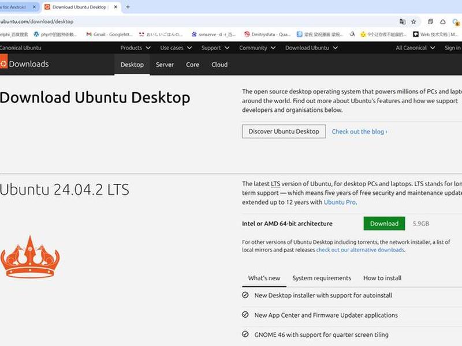Click 'Intel or AMD 64-bit architecture' text

287,224
